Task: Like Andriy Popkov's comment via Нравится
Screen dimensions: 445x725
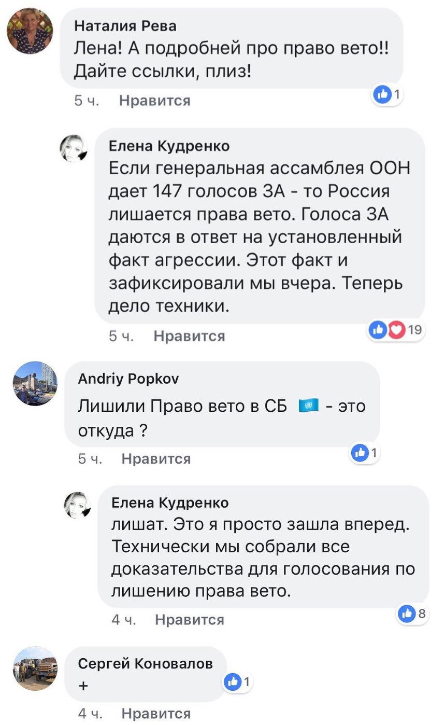Action: pyautogui.click(x=156, y=458)
